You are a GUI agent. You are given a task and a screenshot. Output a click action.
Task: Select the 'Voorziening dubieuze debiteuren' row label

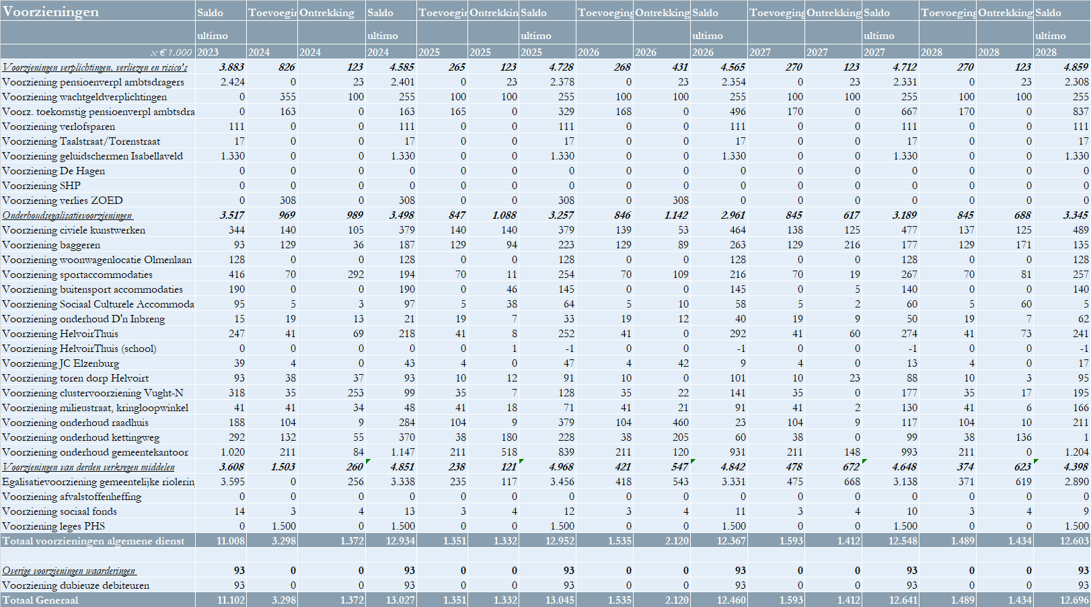click(x=75, y=585)
